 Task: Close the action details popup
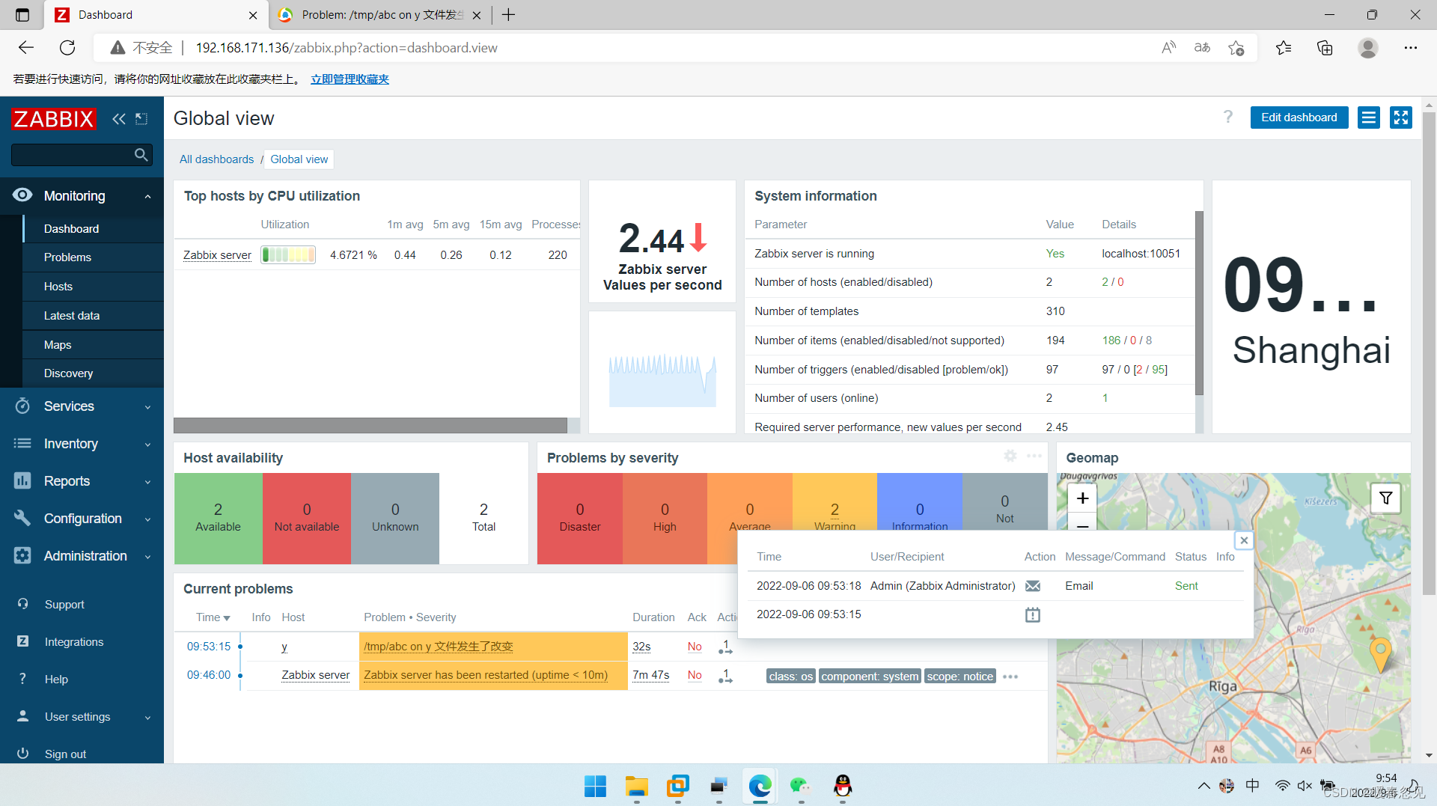tap(1244, 540)
